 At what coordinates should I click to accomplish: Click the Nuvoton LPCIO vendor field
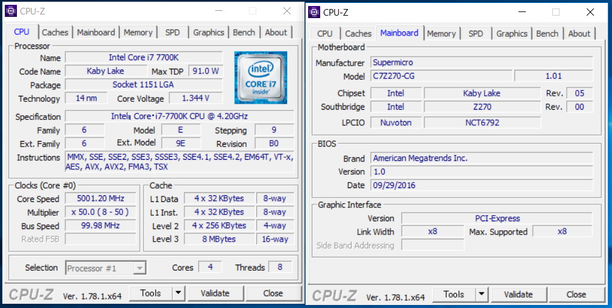tap(396, 122)
